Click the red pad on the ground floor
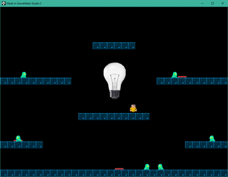Screen dimensions: 228x177 tap(119, 169)
